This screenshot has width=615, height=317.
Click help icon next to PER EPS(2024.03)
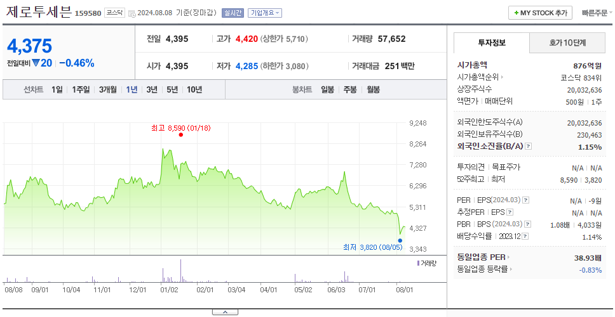click(x=525, y=200)
